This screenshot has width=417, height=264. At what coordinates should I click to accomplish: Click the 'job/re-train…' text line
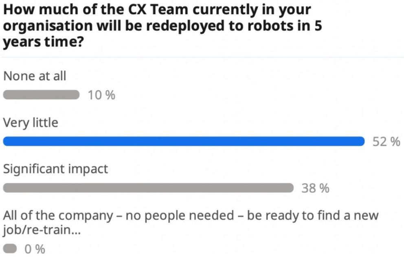click(42, 230)
